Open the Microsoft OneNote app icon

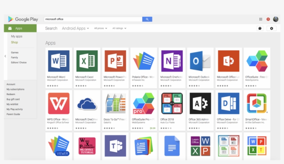coord(172,61)
